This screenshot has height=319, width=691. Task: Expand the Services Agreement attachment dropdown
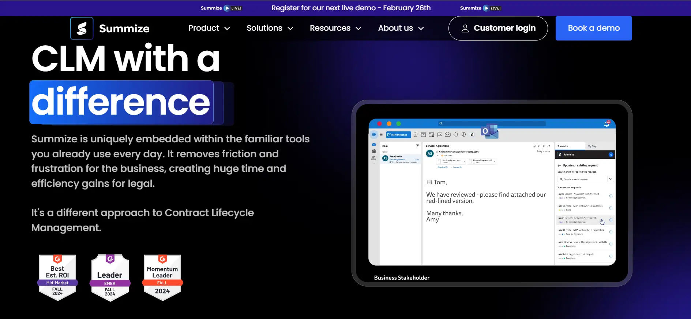tap(464, 161)
